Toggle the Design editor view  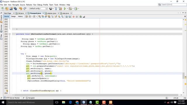[x=13, y=16]
